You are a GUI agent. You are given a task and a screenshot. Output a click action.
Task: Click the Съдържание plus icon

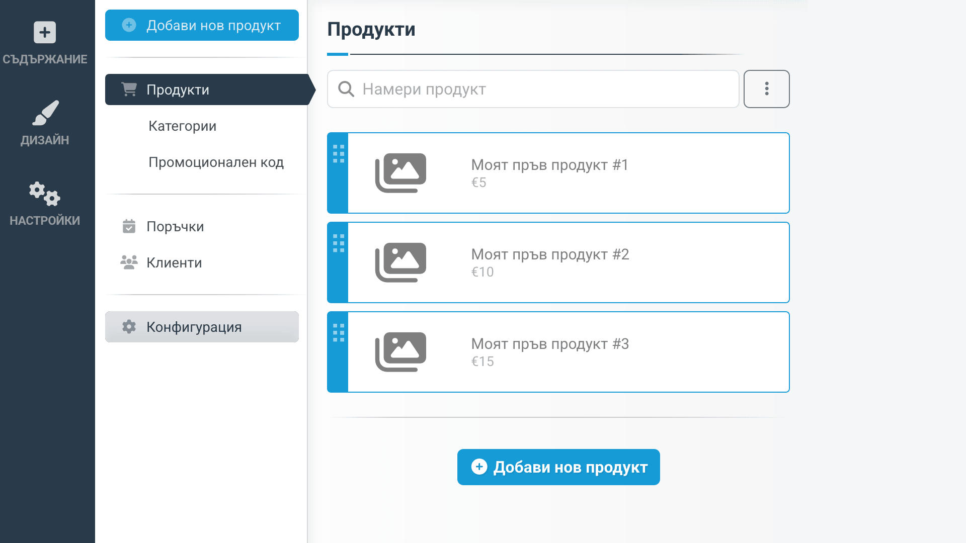pos(45,33)
